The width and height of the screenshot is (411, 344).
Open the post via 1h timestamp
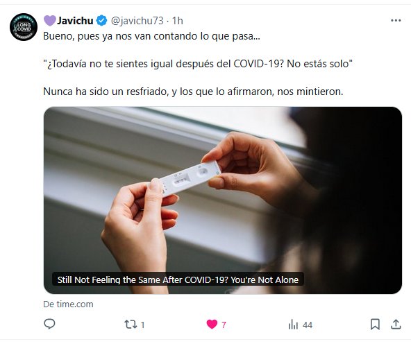(x=178, y=21)
